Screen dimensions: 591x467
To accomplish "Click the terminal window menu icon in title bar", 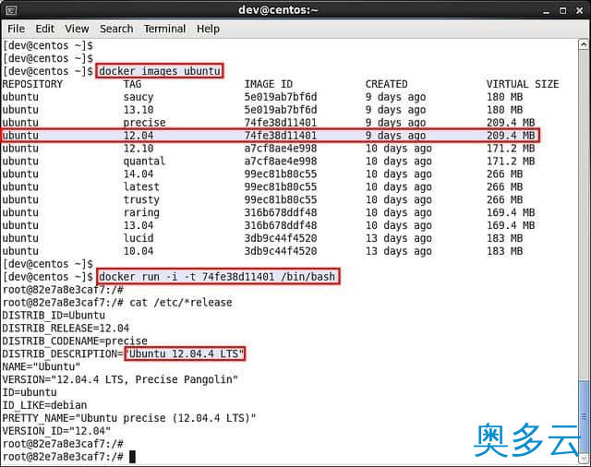I will 11,10.
